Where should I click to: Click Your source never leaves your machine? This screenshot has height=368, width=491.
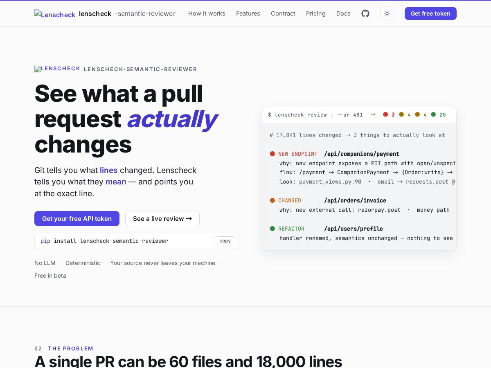(162, 263)
